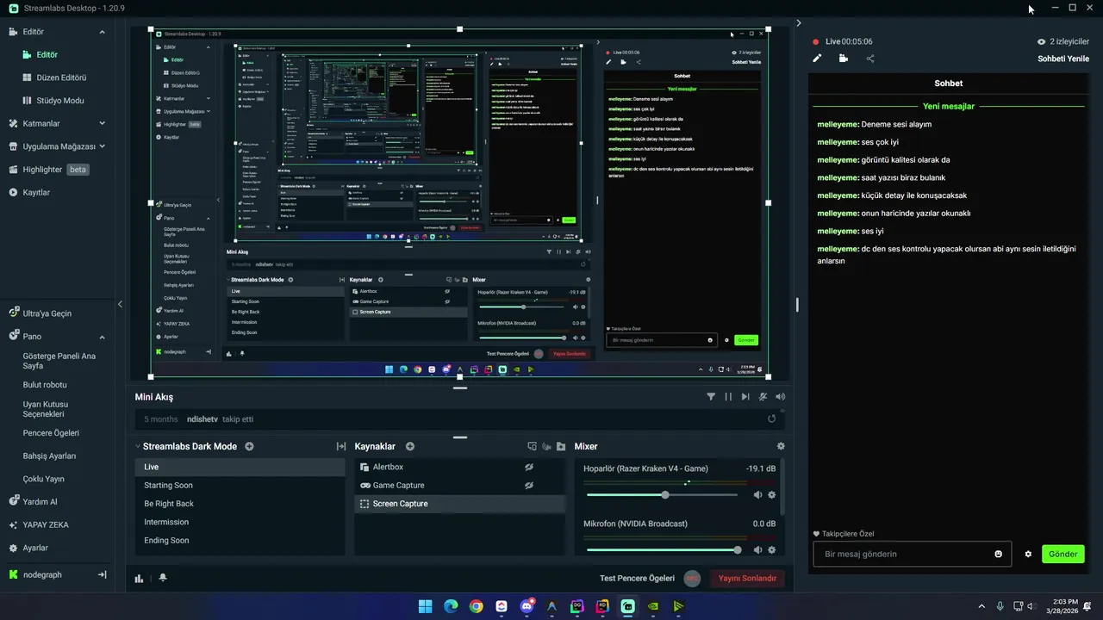
Task: Add a source folder in Kaynaklar
Action: (x=561, y=446)
